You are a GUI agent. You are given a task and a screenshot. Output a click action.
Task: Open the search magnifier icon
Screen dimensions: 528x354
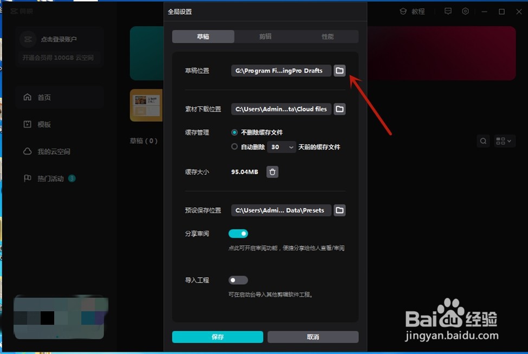[x=483, y=141]
